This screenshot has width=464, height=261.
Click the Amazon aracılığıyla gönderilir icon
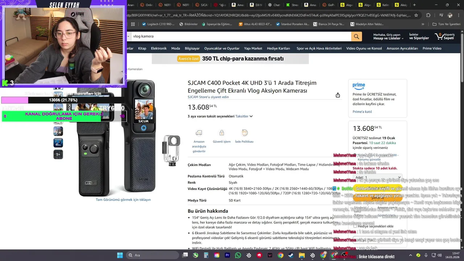[x=199, y=133]
